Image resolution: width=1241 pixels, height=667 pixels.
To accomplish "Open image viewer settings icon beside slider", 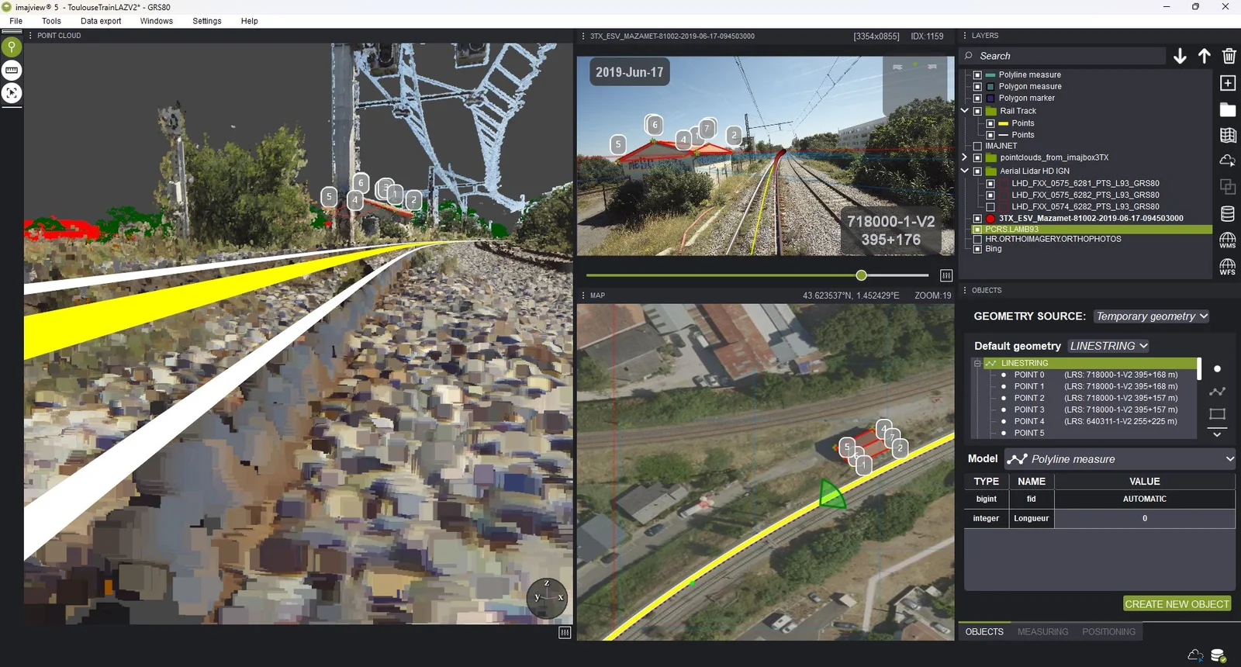I will tap(946, 275).
